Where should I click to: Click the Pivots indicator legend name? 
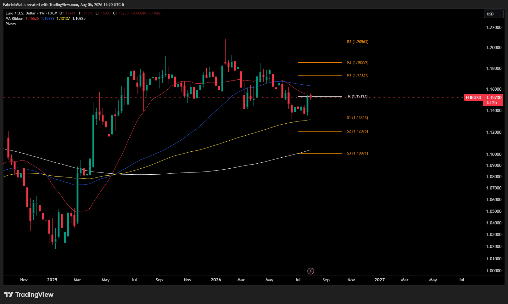coord(11,24)
